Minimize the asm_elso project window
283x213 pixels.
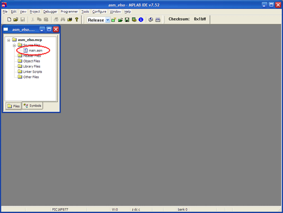tap(42, 29)
